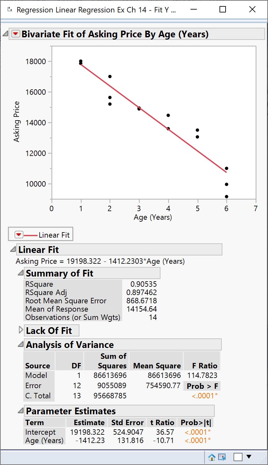Click the Age (Years) x-axis label

click(153, 218)
